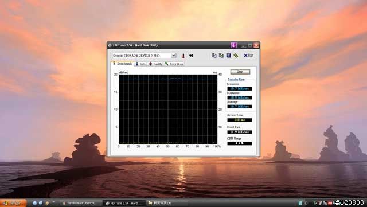Switch to the Benchmark tab
Screen dimensions: 367x207
(x=122, y=64)
